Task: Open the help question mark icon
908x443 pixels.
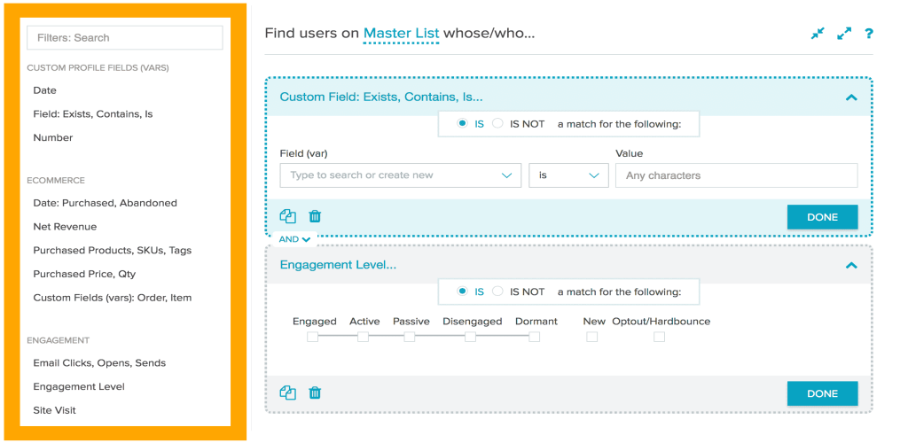Action: tap(869, 34)
